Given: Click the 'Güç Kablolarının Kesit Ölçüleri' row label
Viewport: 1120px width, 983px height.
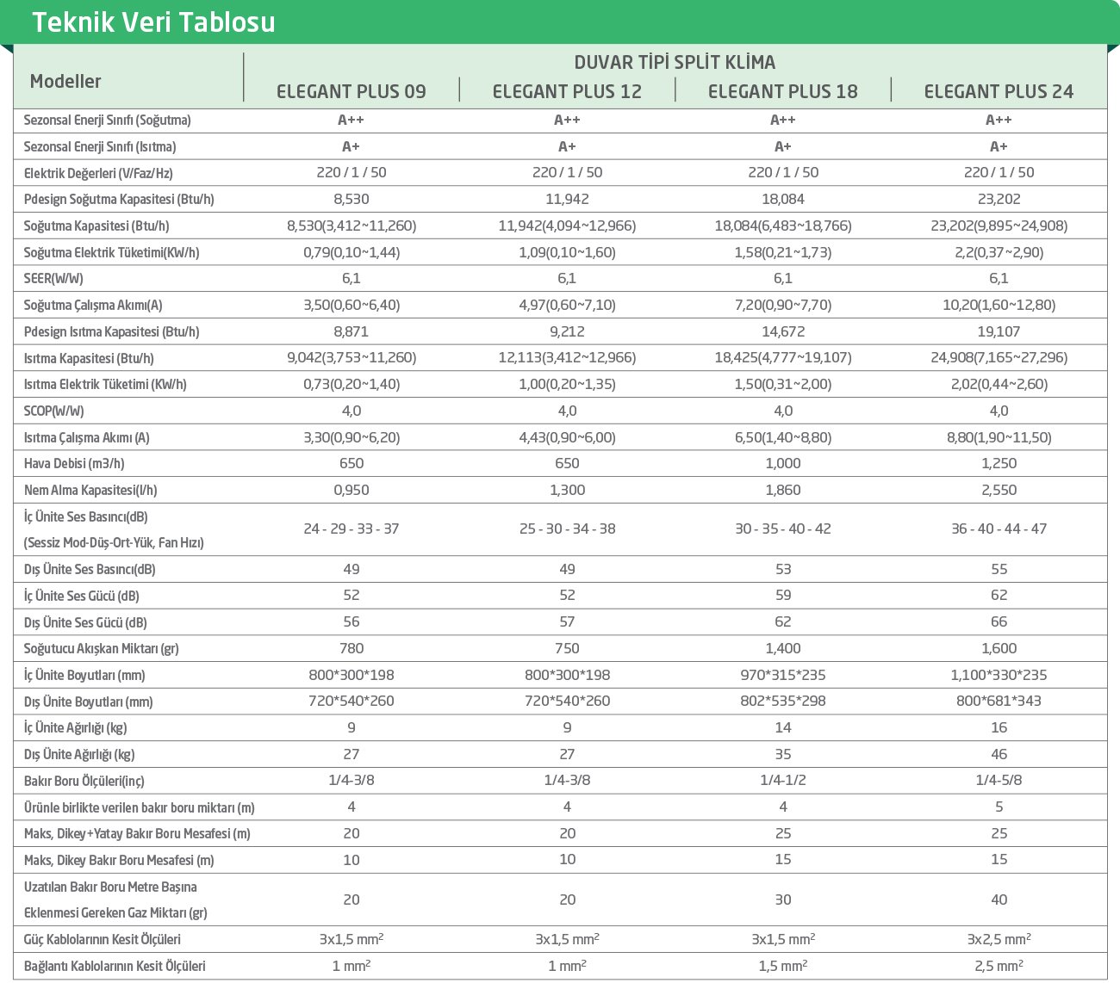Looking at the screenshot, I should point(103,940).
